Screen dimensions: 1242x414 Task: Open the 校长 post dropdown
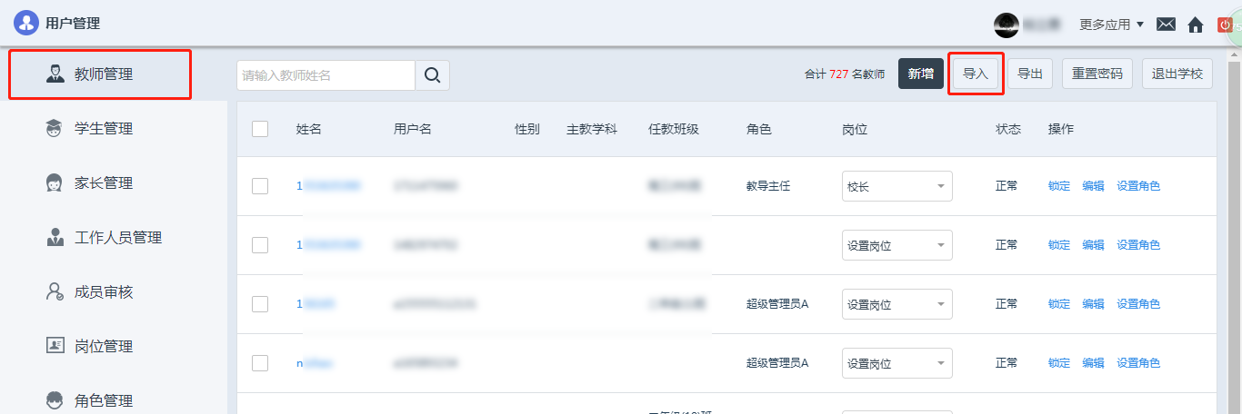point(897,186)
